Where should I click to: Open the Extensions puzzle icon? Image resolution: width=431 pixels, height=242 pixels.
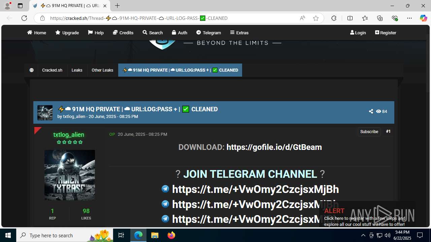click(x=334, y=18)
